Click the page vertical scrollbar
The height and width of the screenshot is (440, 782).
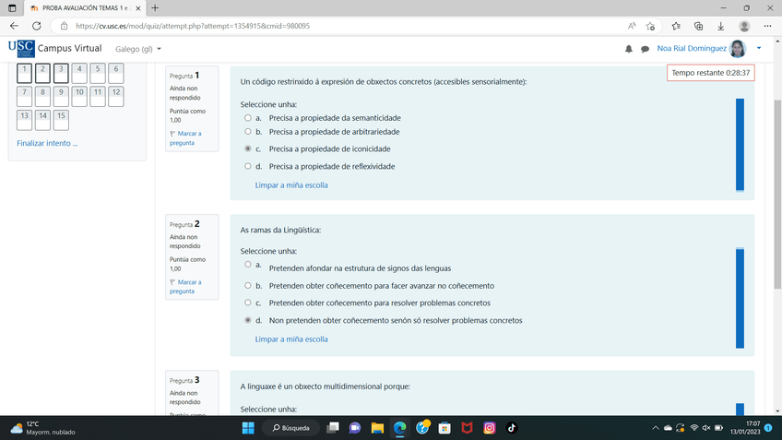(x=777, y=194)
